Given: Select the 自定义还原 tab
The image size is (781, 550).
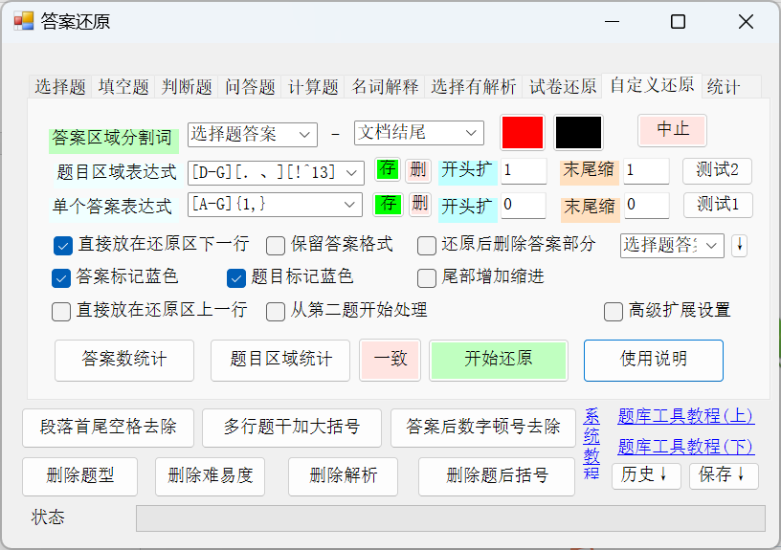Looking at the screenshot, I should (652, 85).
